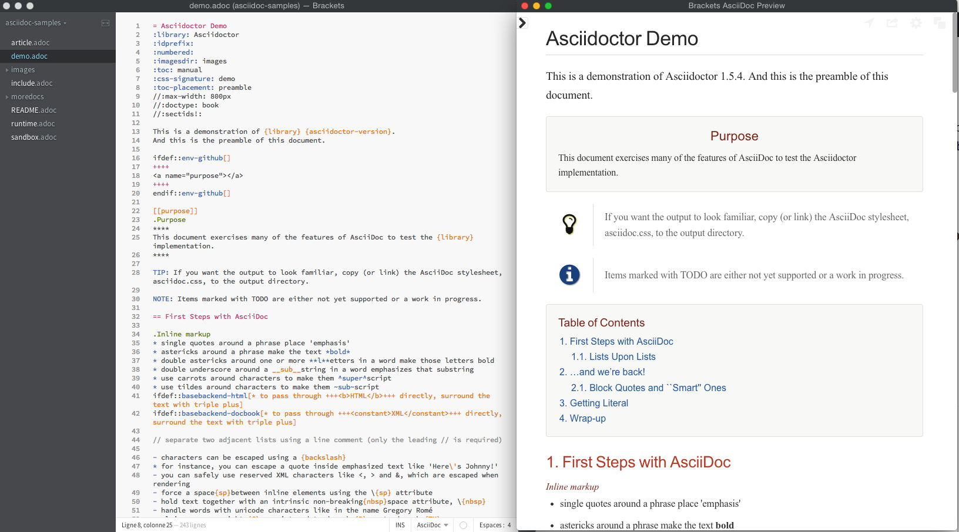Follow '4. Wrap-up' TOC link
This screenshot has width=959, height=532.
pyautogui.click(x=582, y=419)
